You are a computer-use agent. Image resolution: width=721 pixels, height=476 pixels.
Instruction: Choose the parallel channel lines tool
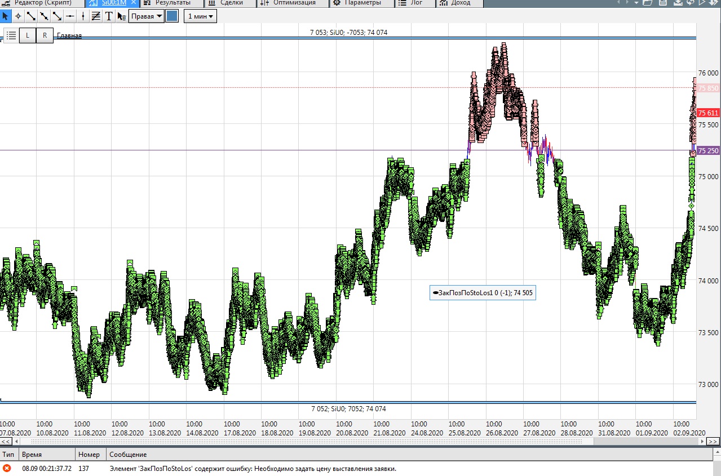96,16
